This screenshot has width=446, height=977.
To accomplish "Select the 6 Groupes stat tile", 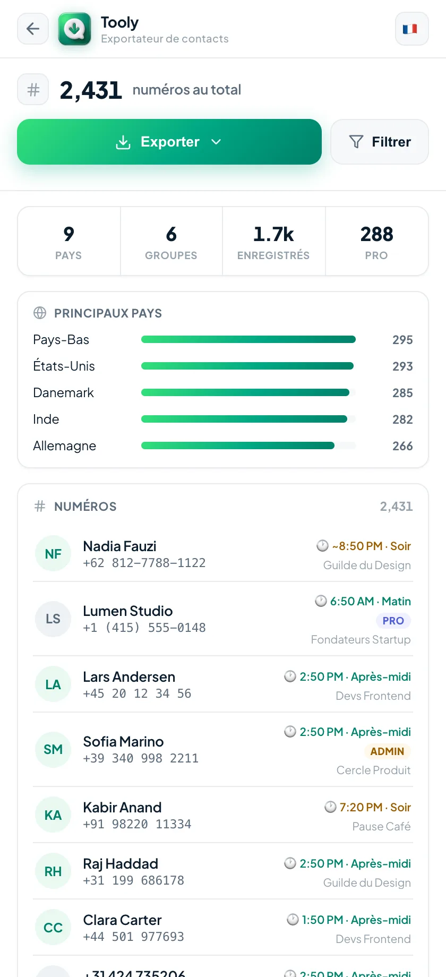I will point(171,241).
